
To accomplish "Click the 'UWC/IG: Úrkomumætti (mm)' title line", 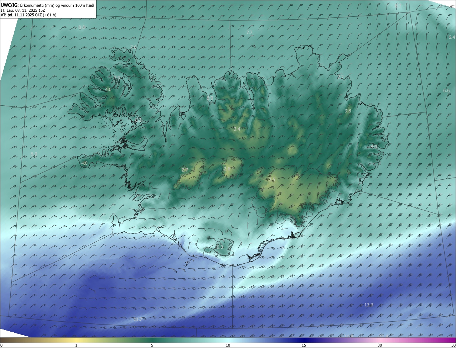I will tap(47, 5).
